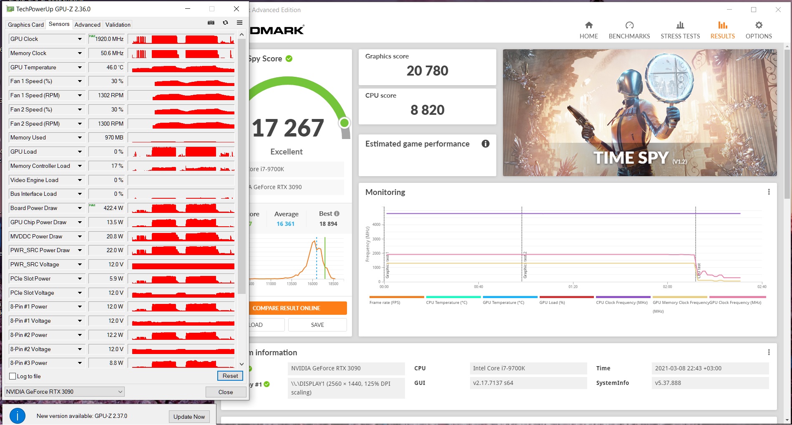
Task: Open the Monitoring panel three-dot menu
Action: point(769,192)
